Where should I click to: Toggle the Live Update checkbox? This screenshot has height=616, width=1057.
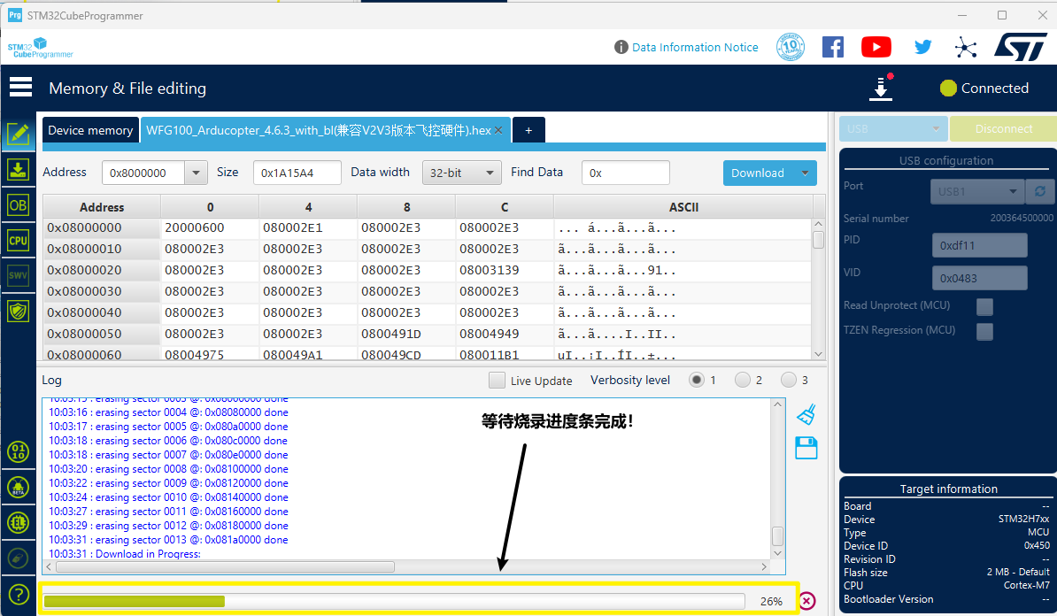pos(497,380)
